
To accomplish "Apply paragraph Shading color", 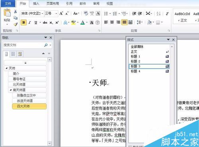I will 149,22.
